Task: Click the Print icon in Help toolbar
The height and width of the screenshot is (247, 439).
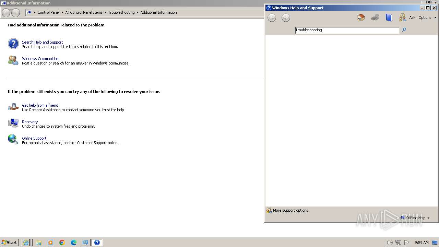Action: click(375, 17)
